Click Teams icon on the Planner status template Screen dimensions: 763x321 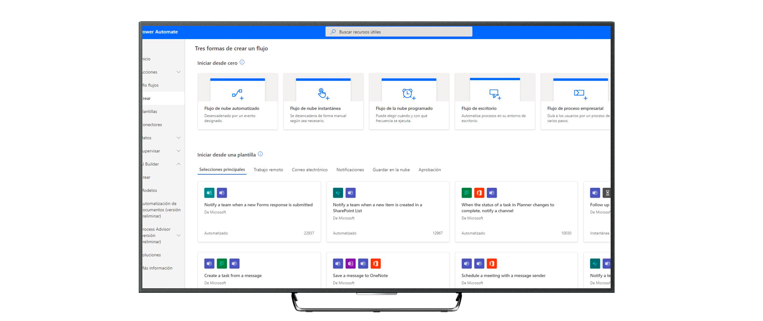pyautogui.click(x=492, y=193)
